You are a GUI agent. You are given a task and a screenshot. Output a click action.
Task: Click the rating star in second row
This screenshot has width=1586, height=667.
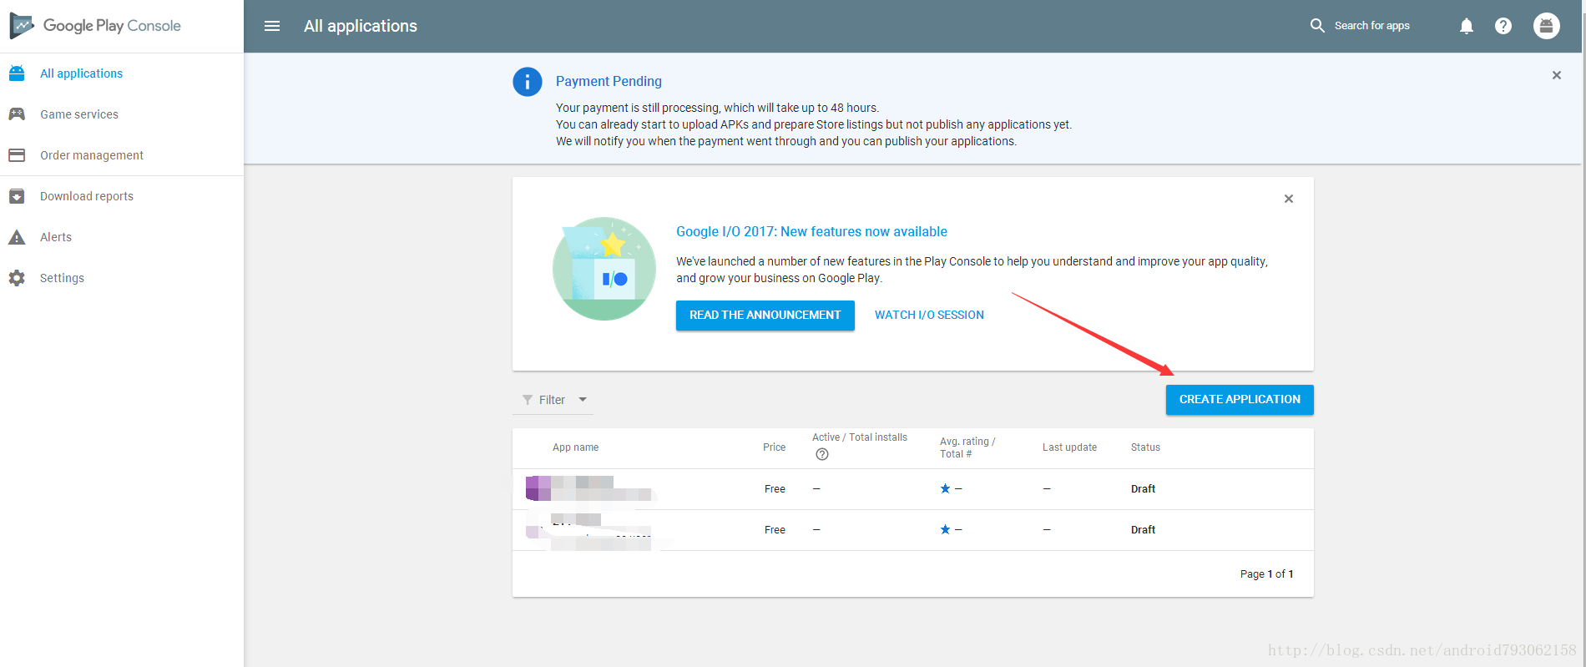click(x=945, y=529)
